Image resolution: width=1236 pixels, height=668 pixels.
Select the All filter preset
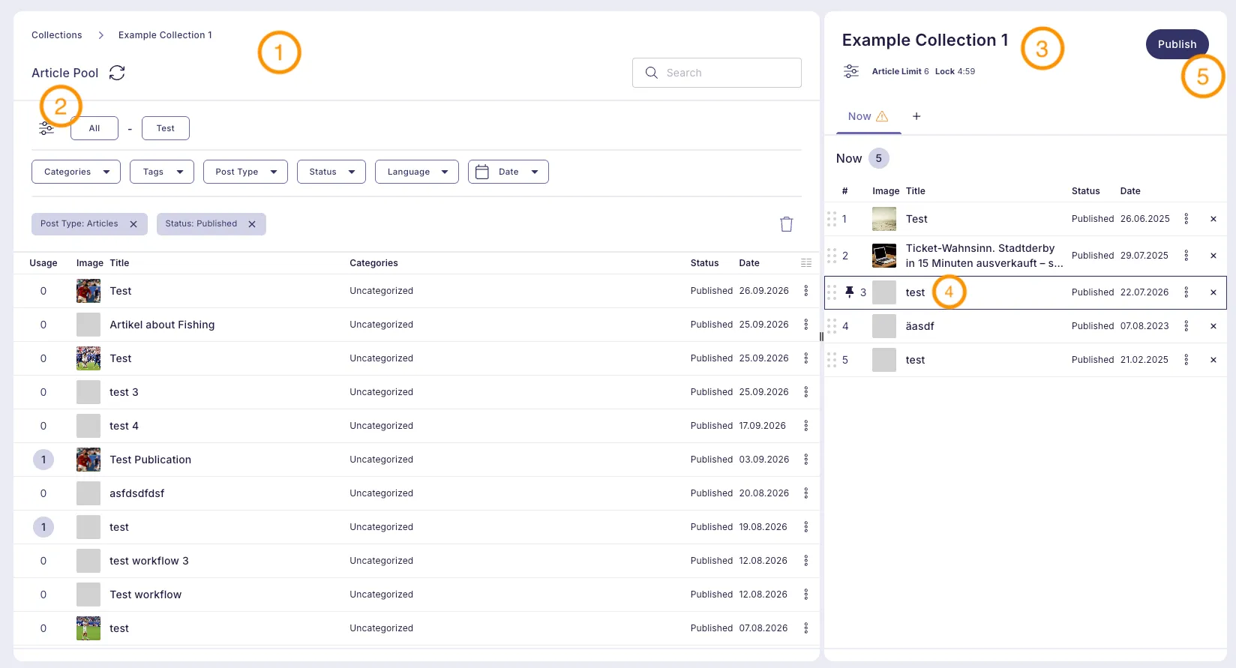click(94, 128)
